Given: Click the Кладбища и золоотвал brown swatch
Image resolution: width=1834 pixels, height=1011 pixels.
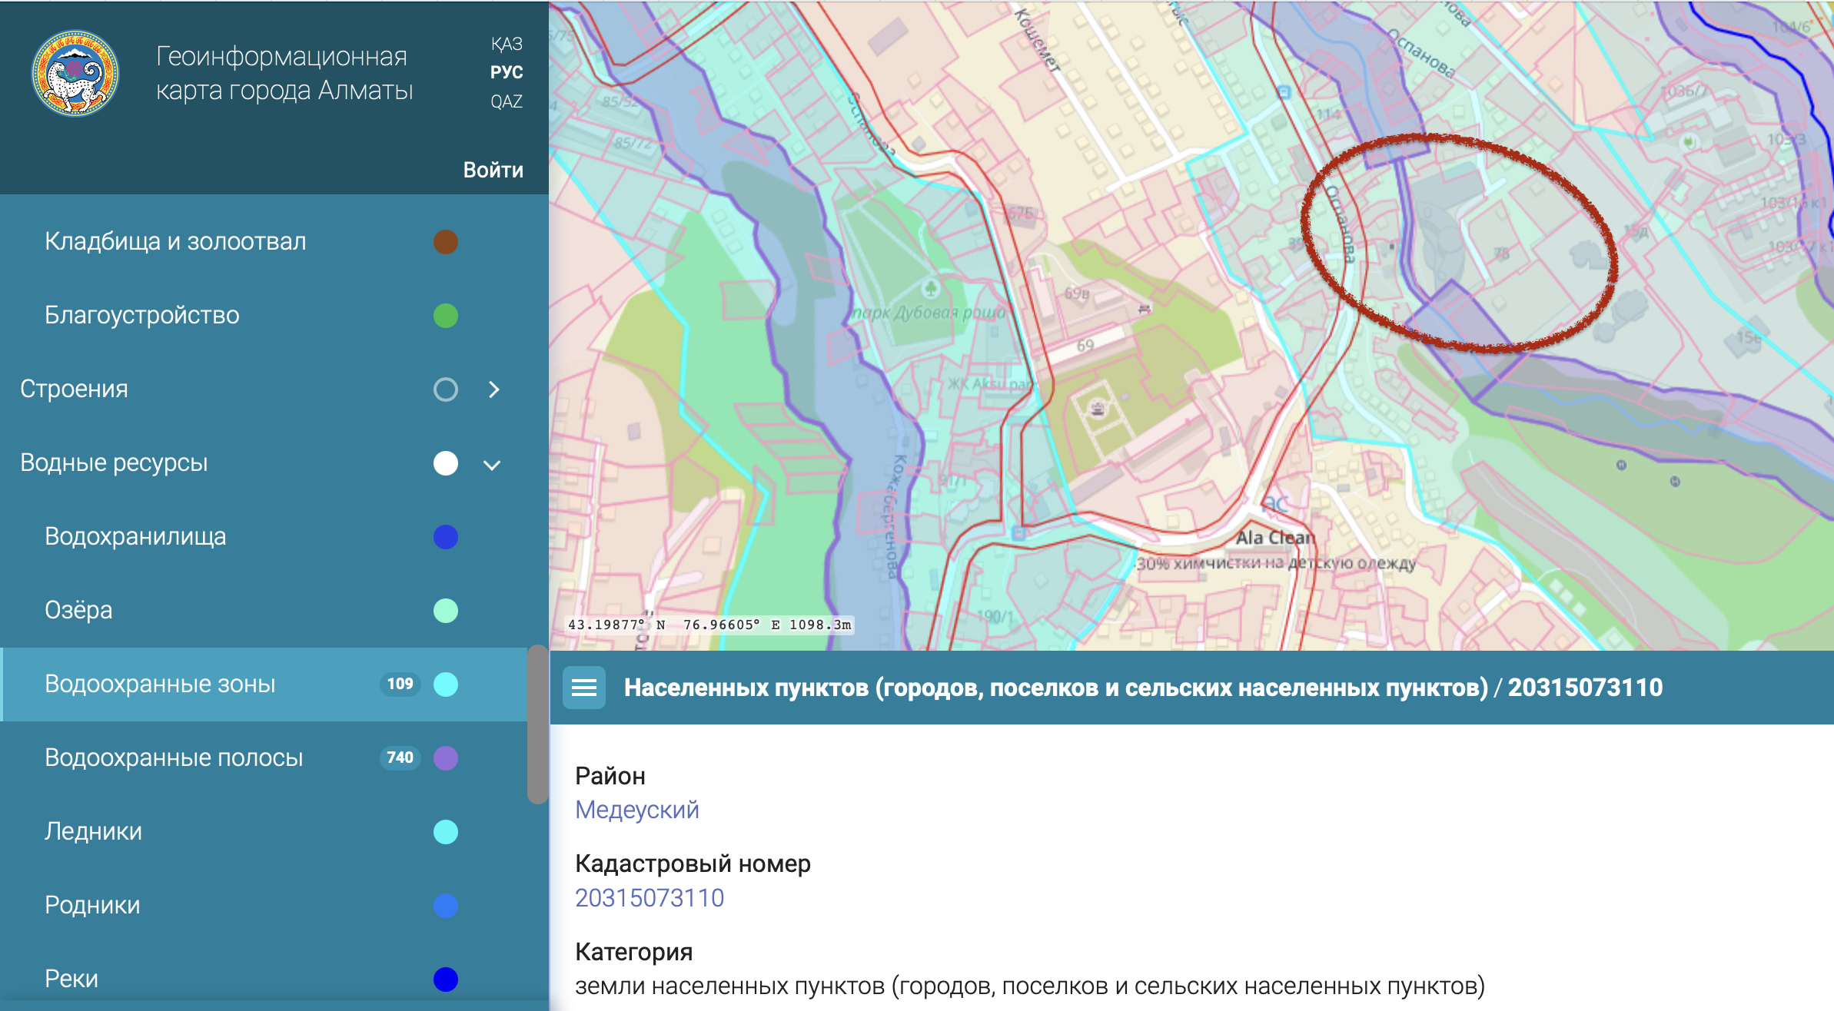Looking at the screenshot, I should [446, 242].
